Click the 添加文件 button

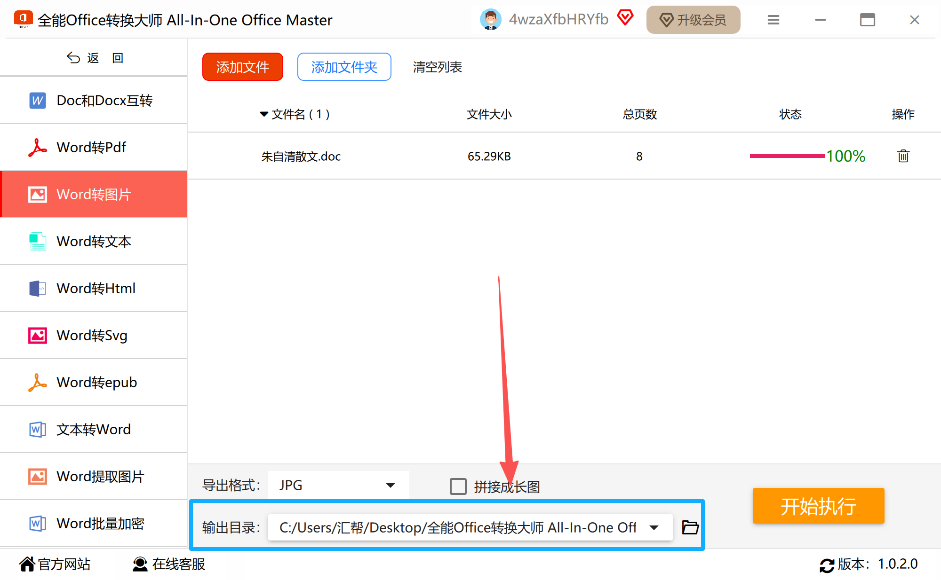242,67
